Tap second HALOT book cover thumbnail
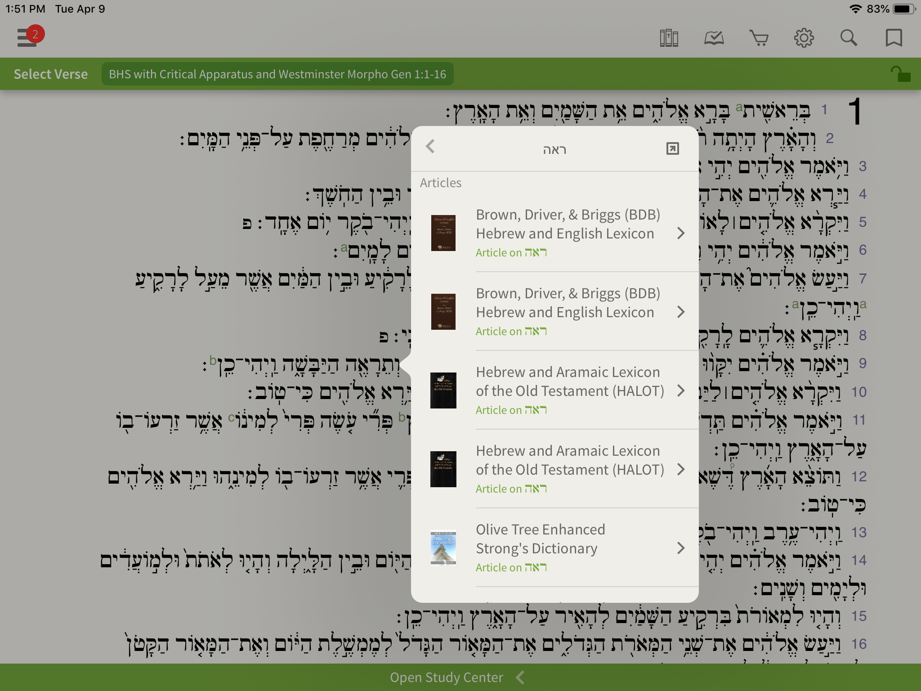 click(443, 469)
